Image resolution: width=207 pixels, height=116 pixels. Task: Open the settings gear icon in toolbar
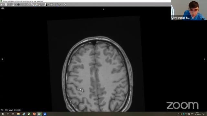click(65, 5)
